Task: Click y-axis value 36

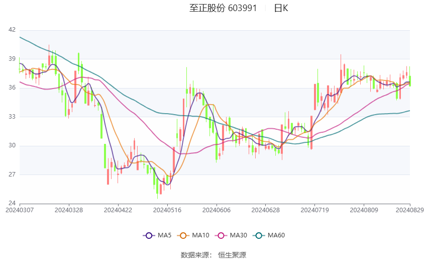Action: [x=12, y=88]
